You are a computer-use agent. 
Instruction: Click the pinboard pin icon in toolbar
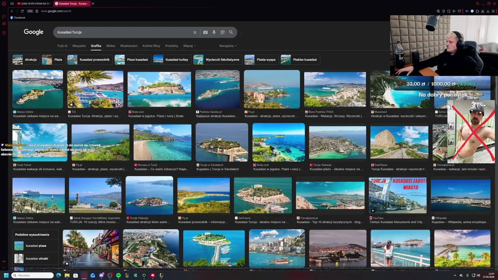point(444,11)
